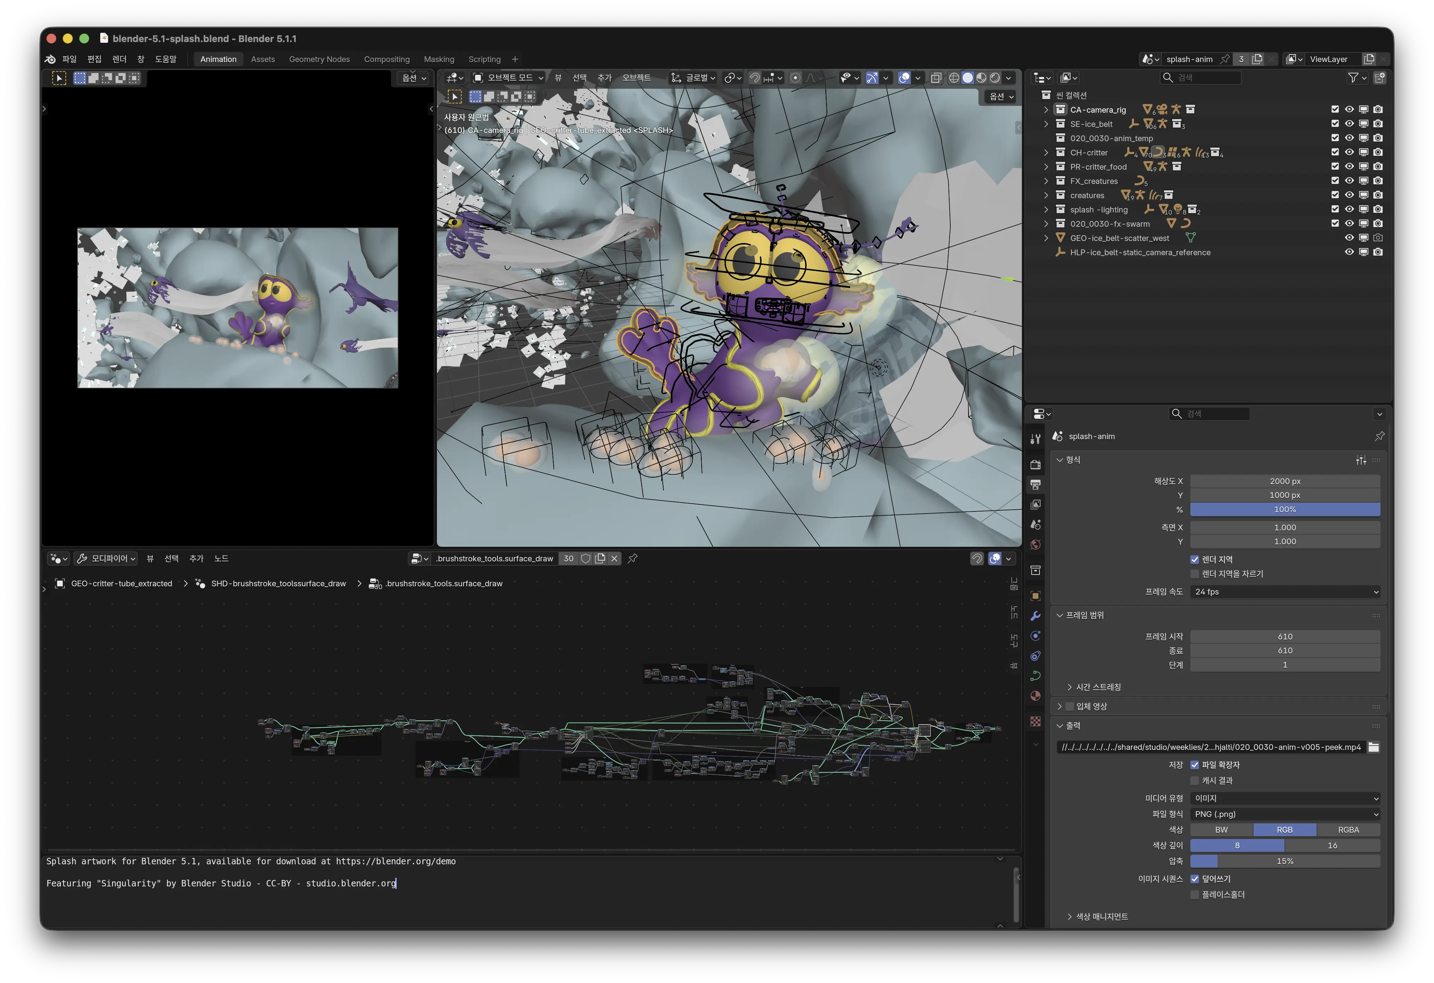Click the new collection icon in outliner
The image size is (1434, 983).
tap(1380, 78)
